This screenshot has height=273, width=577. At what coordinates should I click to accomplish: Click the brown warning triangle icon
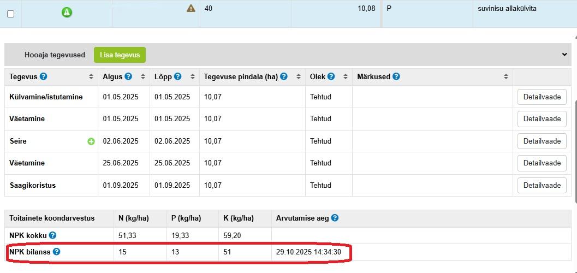[191, 8]
